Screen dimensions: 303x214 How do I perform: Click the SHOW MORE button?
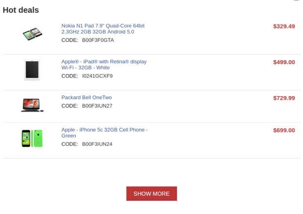pos(151,194)
